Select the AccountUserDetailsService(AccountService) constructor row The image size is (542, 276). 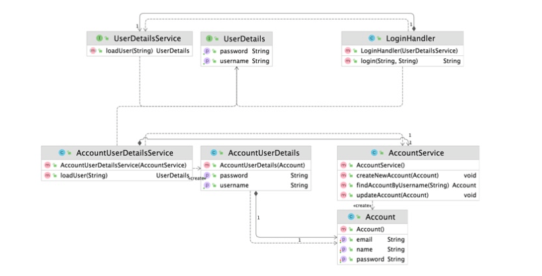point(116,165)
